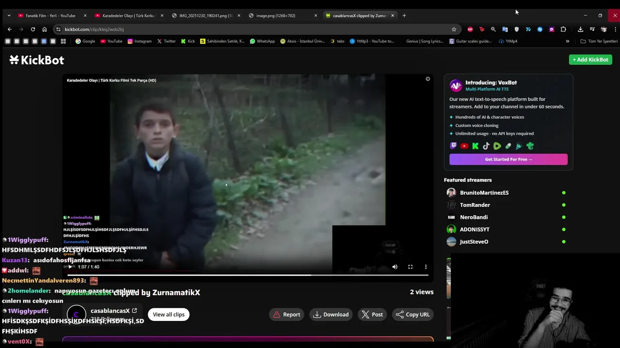Go back with the browser back arrow
620x348 pixels.
10,29
